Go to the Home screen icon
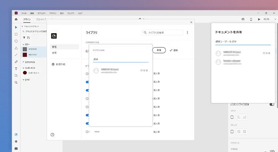Image resolution: width=278 pixels, height=152 pixels. click(x=16, y=19)
